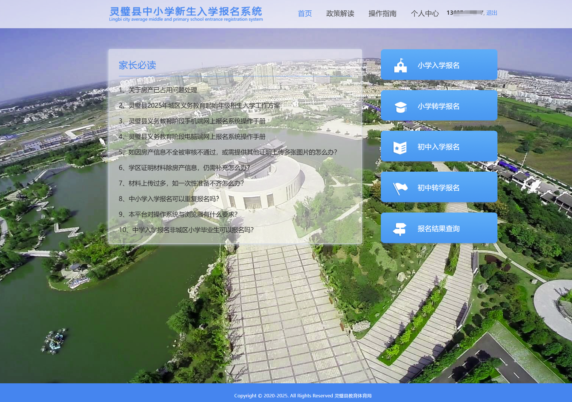
Task: Log out using the 退出 link
Action: 492,13
